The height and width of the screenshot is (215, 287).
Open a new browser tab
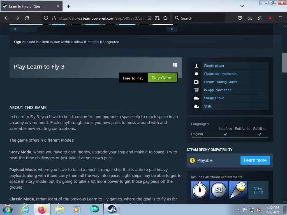pyautogui.click(x=68, y=6)
